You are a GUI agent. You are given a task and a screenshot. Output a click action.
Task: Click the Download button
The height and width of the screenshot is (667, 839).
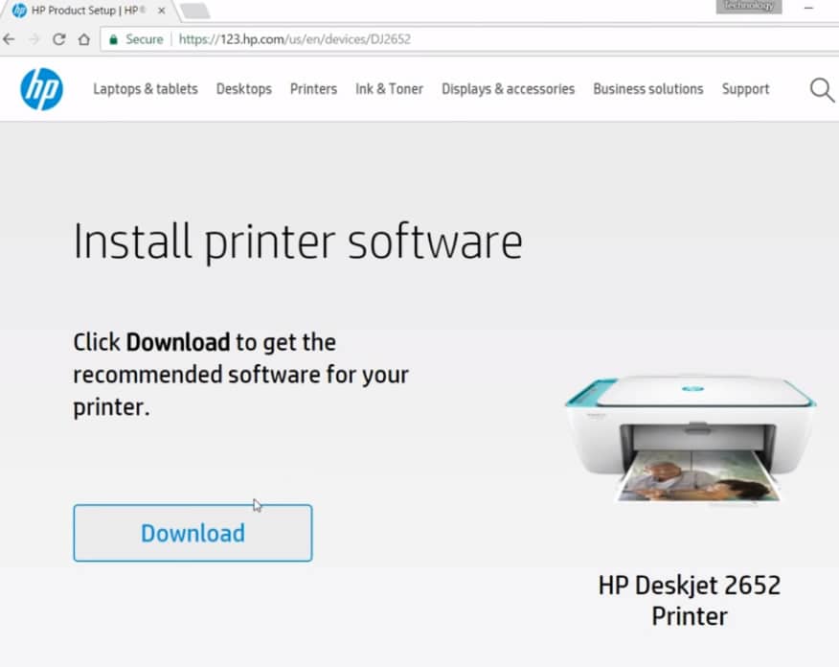tap(192, 533)
